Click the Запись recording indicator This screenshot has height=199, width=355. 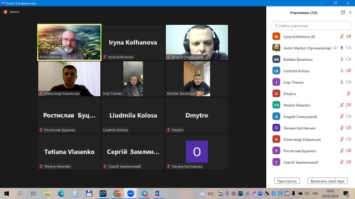pos(12,12)
